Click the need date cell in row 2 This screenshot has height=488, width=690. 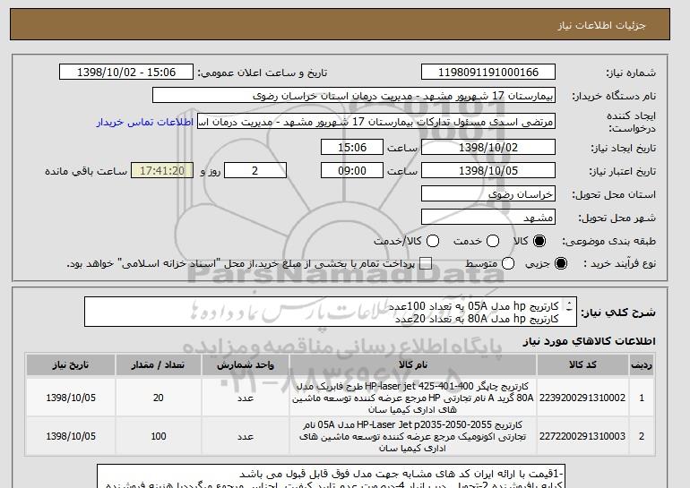point(71,436)
